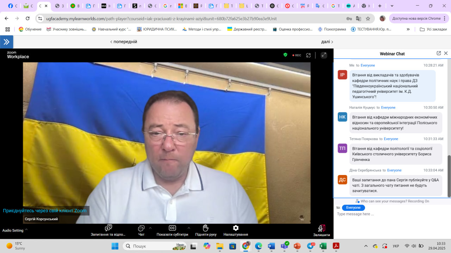Click the Type message here input field

[x=391, y=214]
